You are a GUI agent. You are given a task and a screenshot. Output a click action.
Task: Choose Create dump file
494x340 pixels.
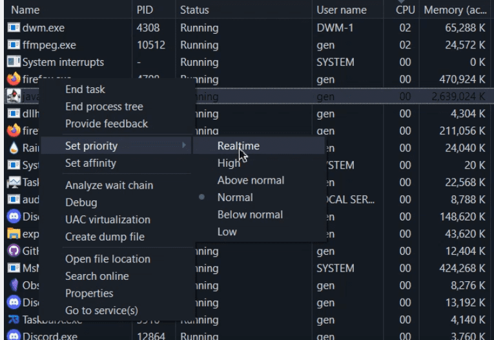tap(105, 237)
